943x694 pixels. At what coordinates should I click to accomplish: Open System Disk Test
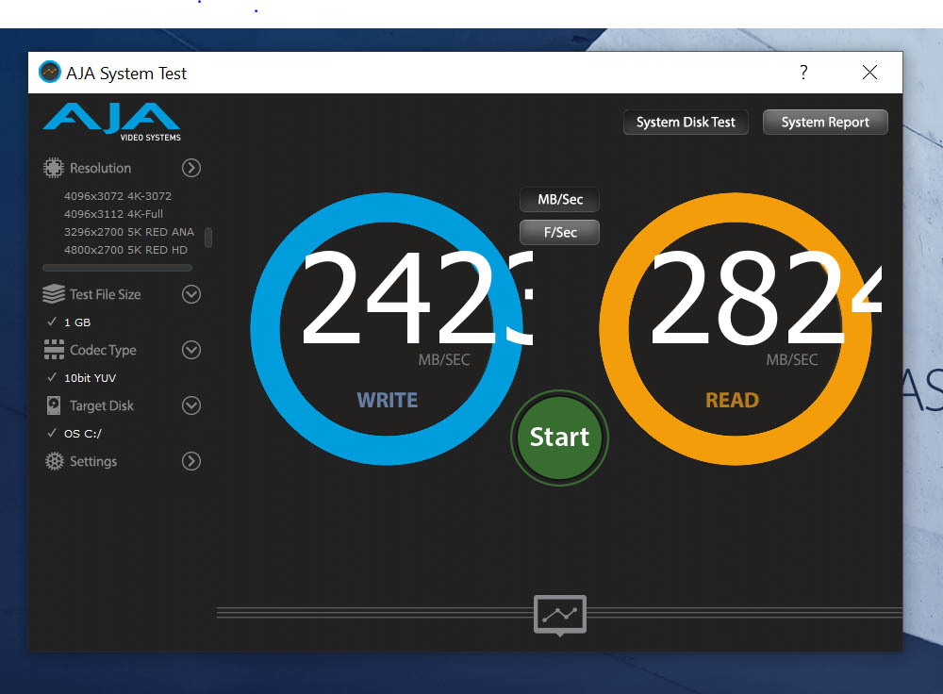(686, 122)
